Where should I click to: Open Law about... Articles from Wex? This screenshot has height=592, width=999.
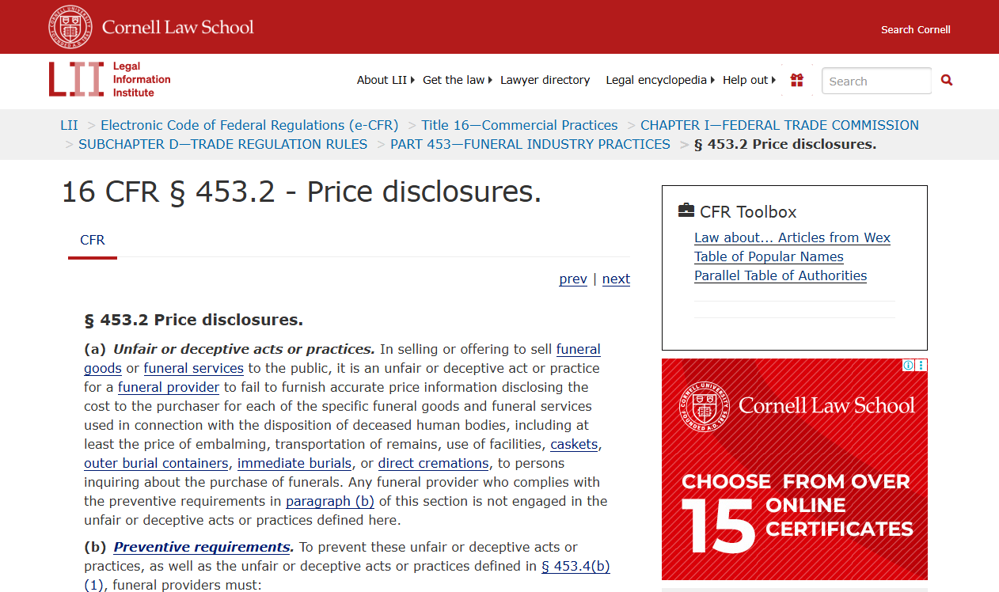click(792, 237)
